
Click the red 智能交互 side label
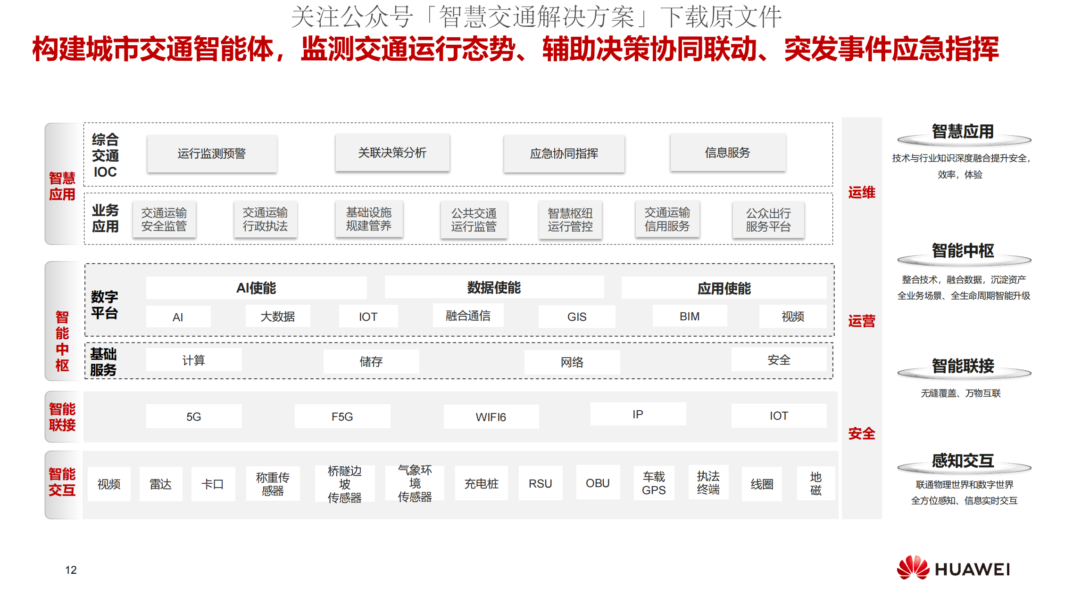pos(62,482)
